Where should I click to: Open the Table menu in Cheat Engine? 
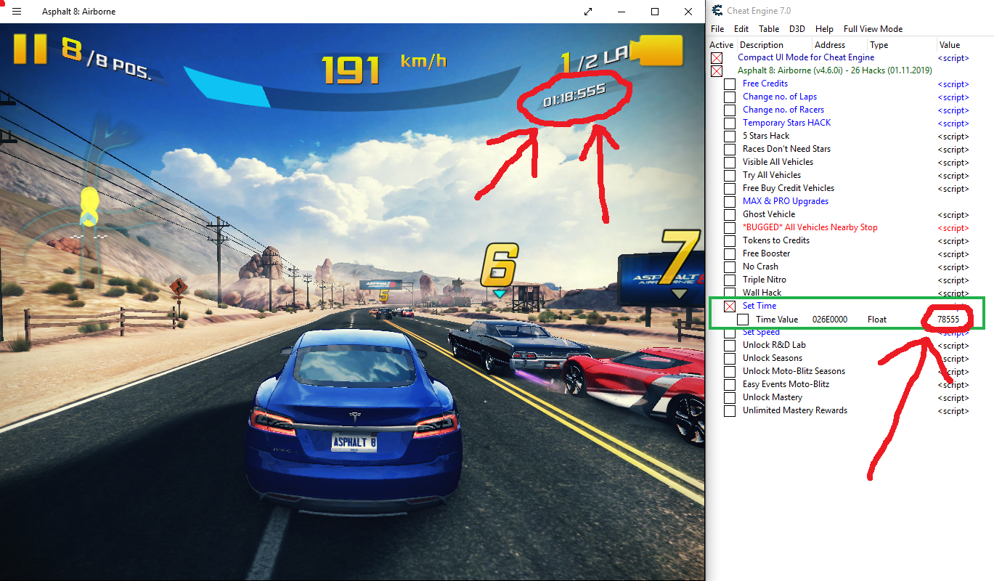tap(769, 29)
